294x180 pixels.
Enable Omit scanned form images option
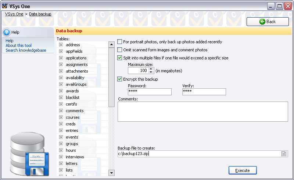(x=120, y=50)
